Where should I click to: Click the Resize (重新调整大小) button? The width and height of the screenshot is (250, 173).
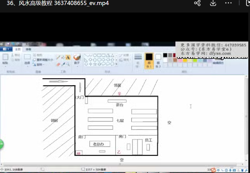[43, 60]
